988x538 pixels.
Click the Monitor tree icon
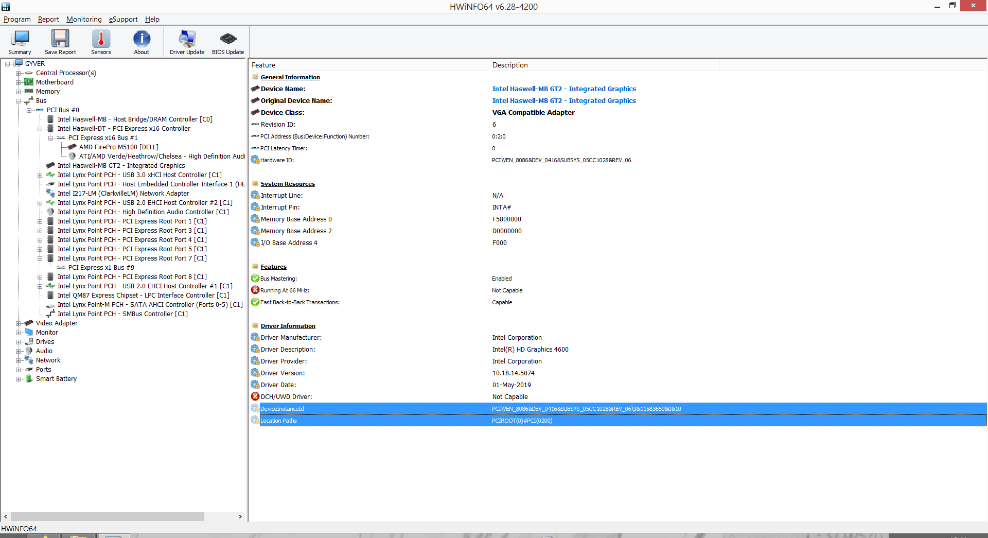pos(29,333)
